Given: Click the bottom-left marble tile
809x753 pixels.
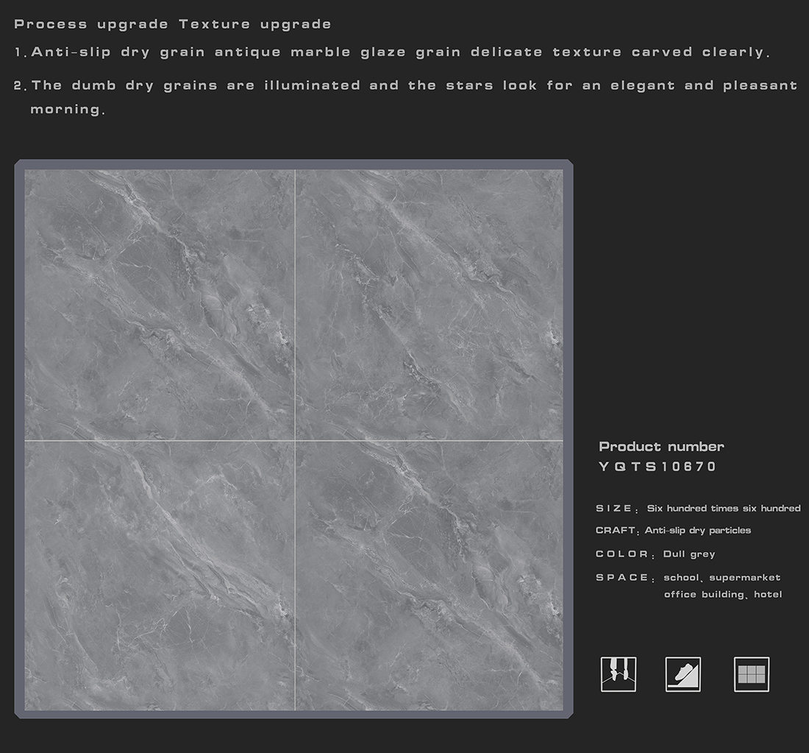Looking at the screenshot, I should pyautogui.click(x=160, y=576).
